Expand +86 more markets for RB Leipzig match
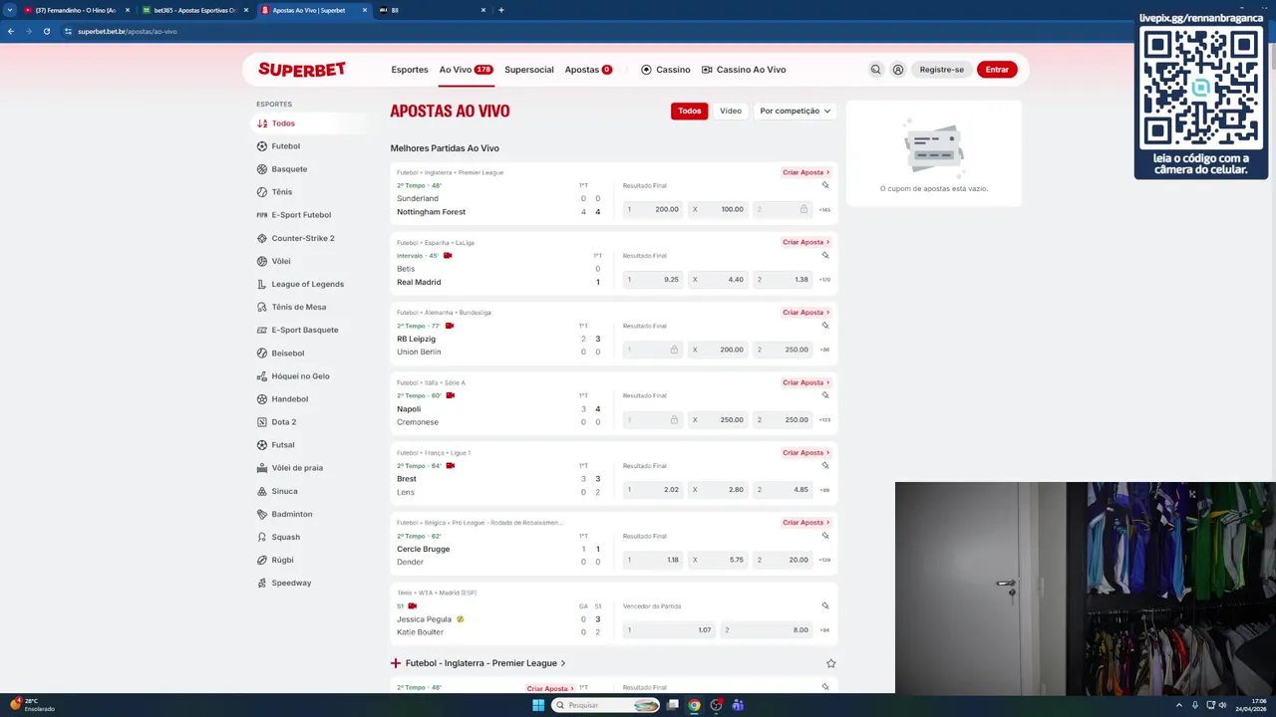The image size is (1276, 717). pyautogui.click(x=824, y=350)
